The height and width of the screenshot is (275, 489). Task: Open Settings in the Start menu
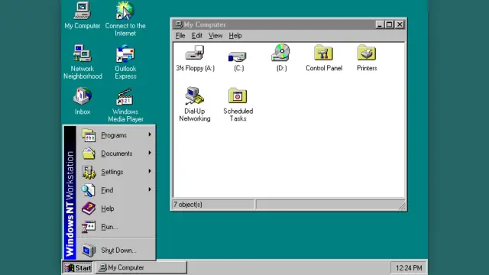point(115,172)
